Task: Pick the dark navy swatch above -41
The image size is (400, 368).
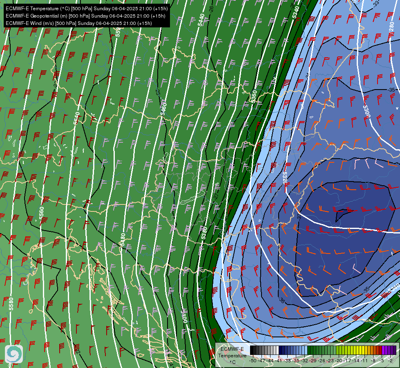Action: tap(280, 350)
